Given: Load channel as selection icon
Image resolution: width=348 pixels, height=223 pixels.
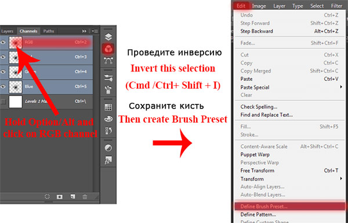Looking at the screenshot, I should pyautogui.click(x=47, y=196).
